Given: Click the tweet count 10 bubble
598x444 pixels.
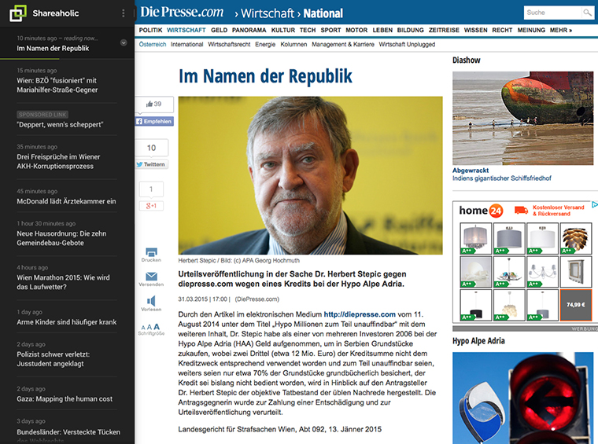Looking at the screenshot, I should tap(151, 148).
